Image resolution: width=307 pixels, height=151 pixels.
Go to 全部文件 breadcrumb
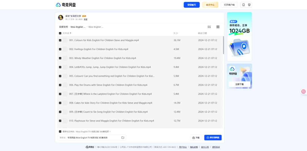pos(63,27)
